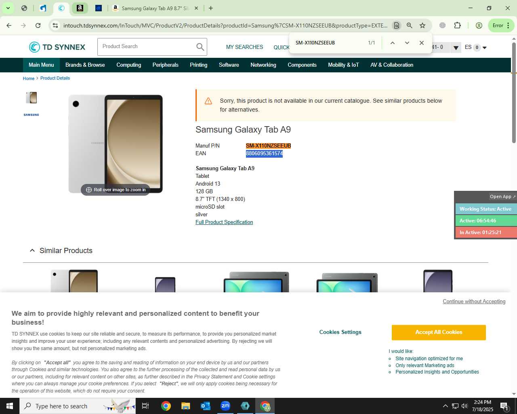Open Task View on the taskbar
The width and height of the screenshot is (517, 414).
(x=145, y=406)
